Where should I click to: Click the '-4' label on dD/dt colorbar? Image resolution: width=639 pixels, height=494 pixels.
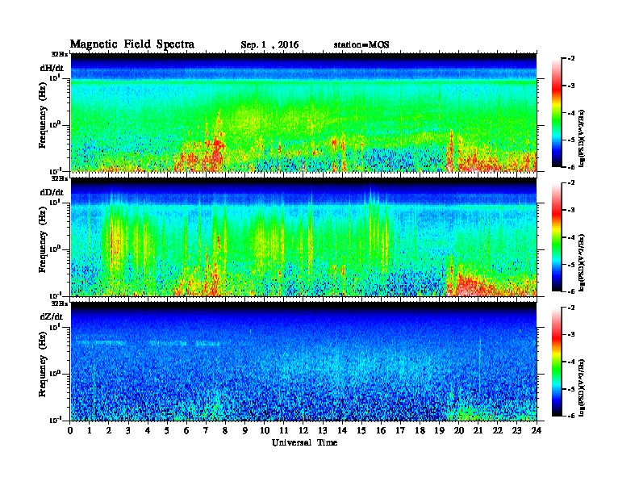[x=570, y=237]
